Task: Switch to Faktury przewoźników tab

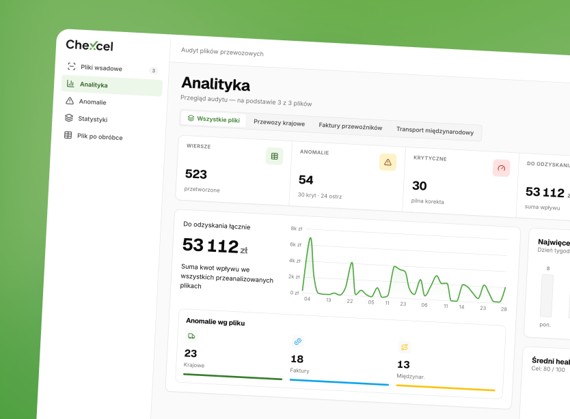Action: 351,126
